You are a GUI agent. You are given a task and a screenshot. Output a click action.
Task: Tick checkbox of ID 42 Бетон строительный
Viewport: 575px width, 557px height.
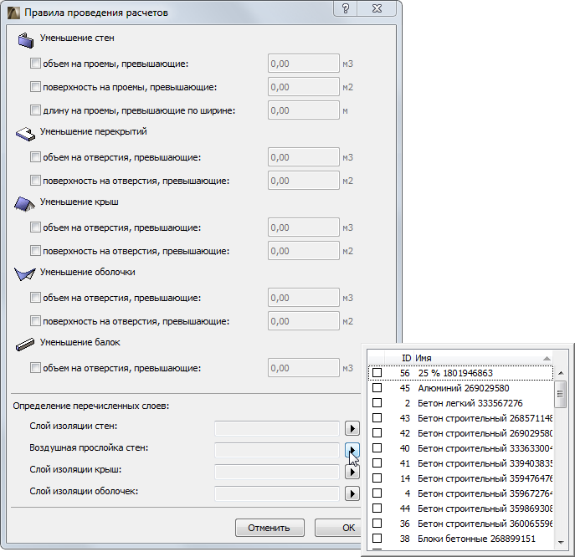pos(377,432)
